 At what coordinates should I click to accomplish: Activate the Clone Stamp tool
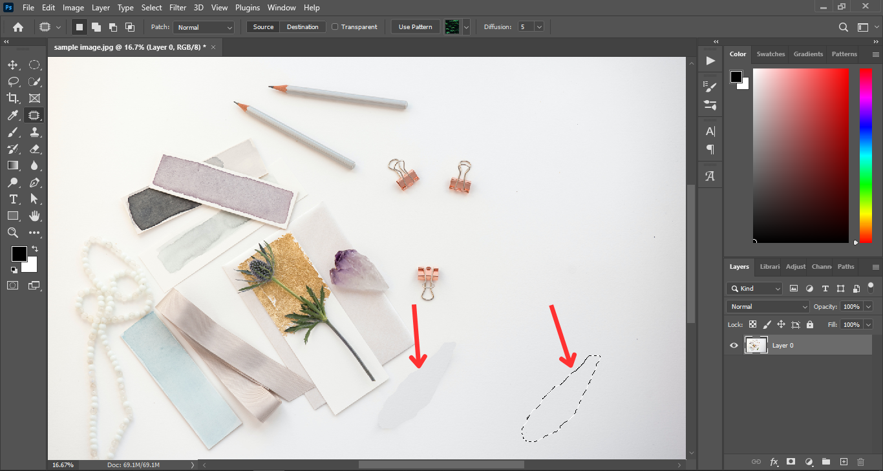pyautogui.click(x=35, y=132)
